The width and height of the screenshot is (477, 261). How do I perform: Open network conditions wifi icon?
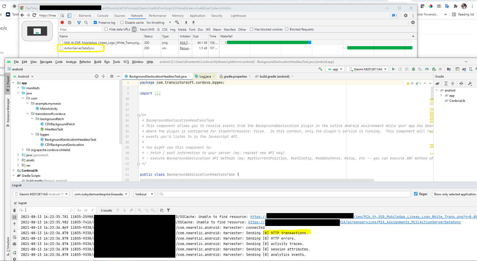click(177, 22)
